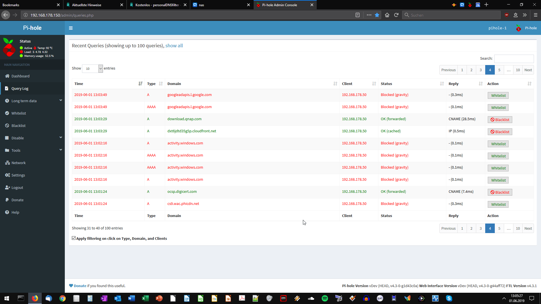
Task: Reload the current page
Action: click(396, 15)
